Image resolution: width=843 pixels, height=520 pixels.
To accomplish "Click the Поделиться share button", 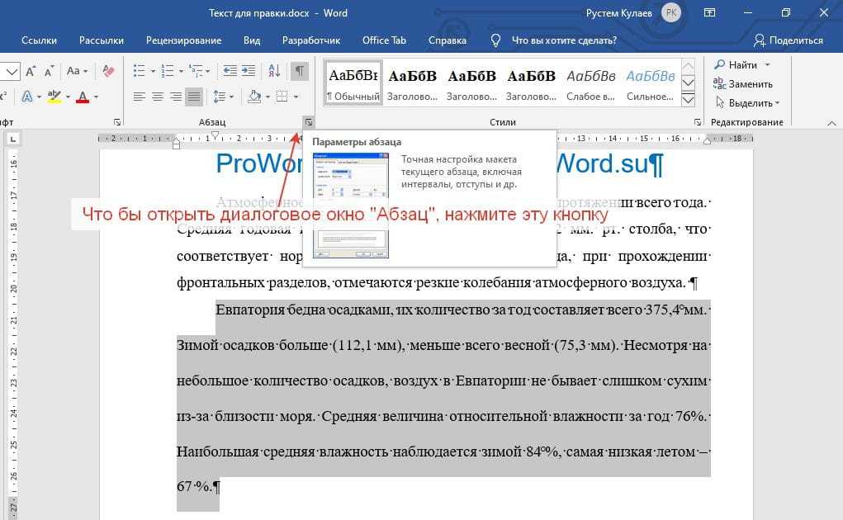I will click(x=788, y=40).
